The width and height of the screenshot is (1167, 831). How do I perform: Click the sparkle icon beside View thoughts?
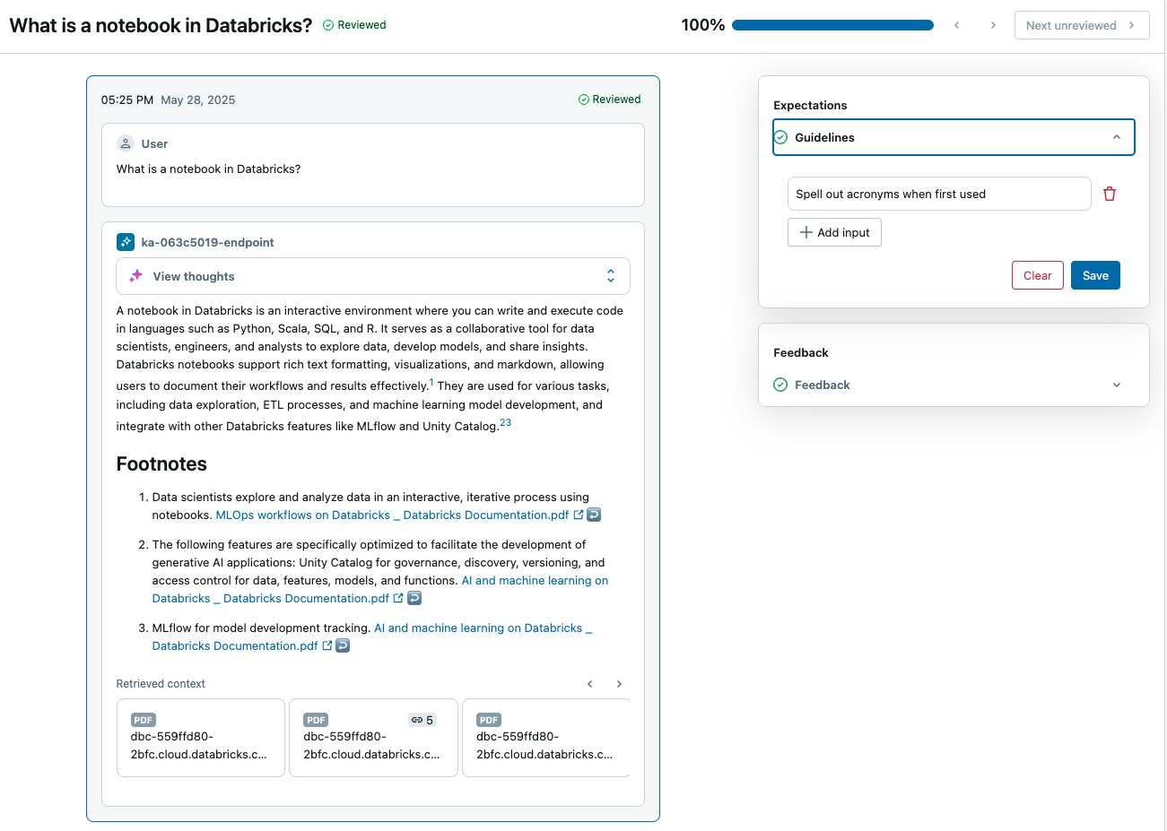[136, 276]
